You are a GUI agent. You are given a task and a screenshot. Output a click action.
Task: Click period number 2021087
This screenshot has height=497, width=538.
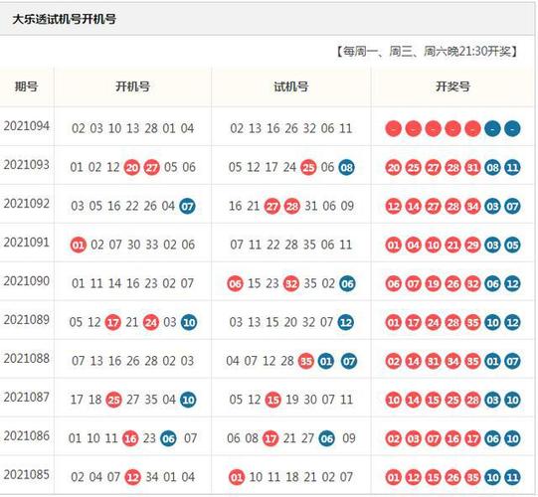(x=27, y=398)
